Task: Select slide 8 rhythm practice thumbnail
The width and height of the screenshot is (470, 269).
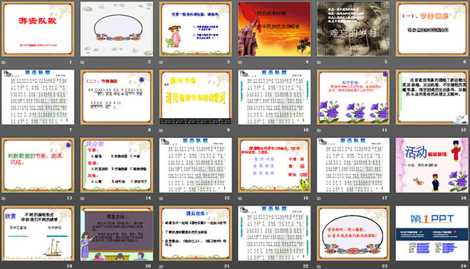Action: [x=117, y=97]
